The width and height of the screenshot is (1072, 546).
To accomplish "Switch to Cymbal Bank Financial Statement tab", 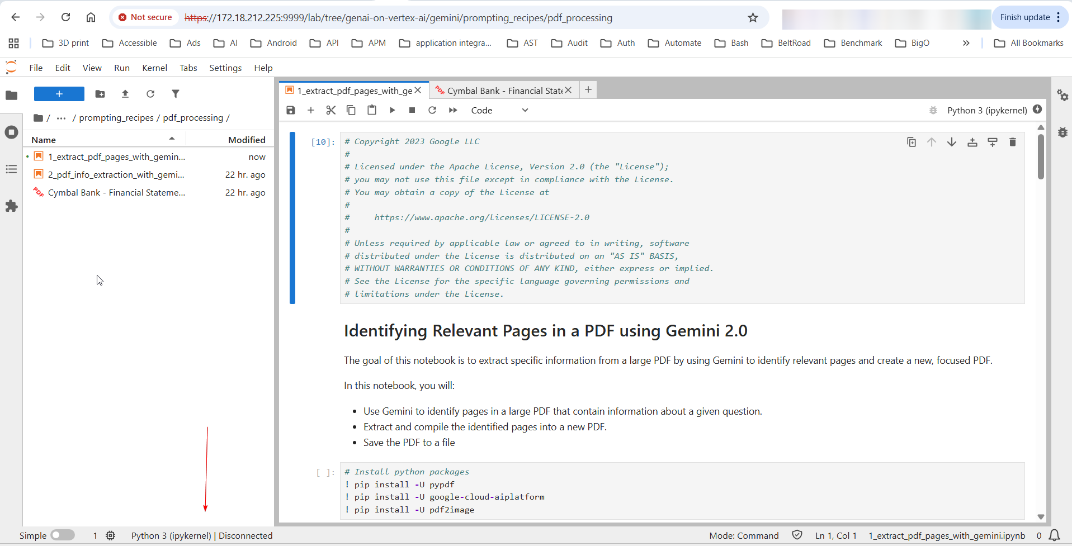I will [x=503, y=91].
